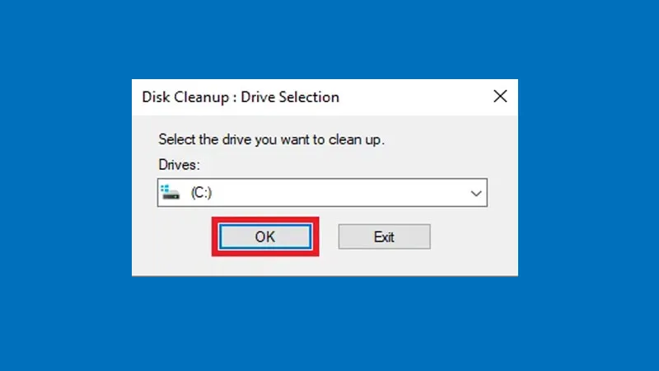Click the blue desktop below the dialog
The image size is (659, 371).
pos(325,324)
